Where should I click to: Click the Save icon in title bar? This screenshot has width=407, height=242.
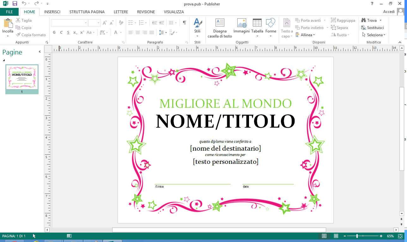point(15,3)
